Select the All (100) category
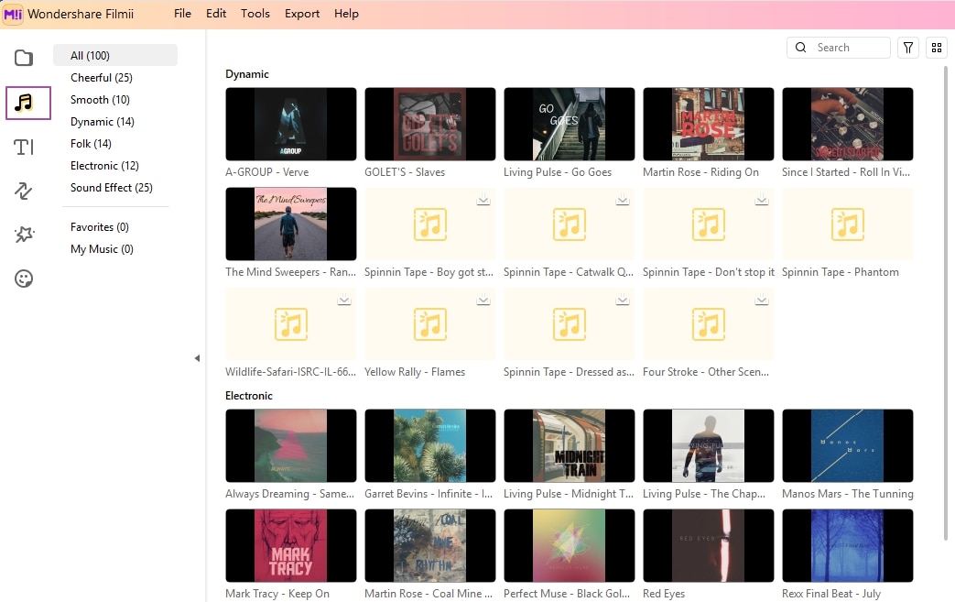Screen dimensions: 955x602 click(x=115, y=56)
